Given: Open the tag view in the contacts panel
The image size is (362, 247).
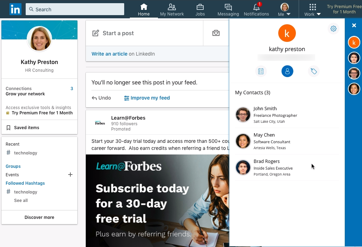Looking at the screenshot, I should click(x=313, y=71).
